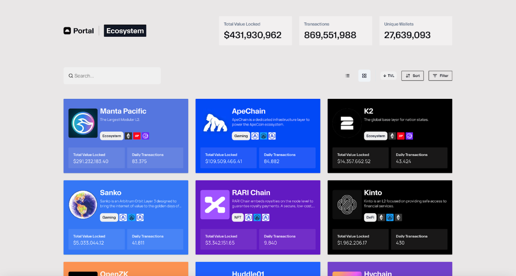Open the Sanko card title
Screen dimensions: 516x276
coord(110,193)
